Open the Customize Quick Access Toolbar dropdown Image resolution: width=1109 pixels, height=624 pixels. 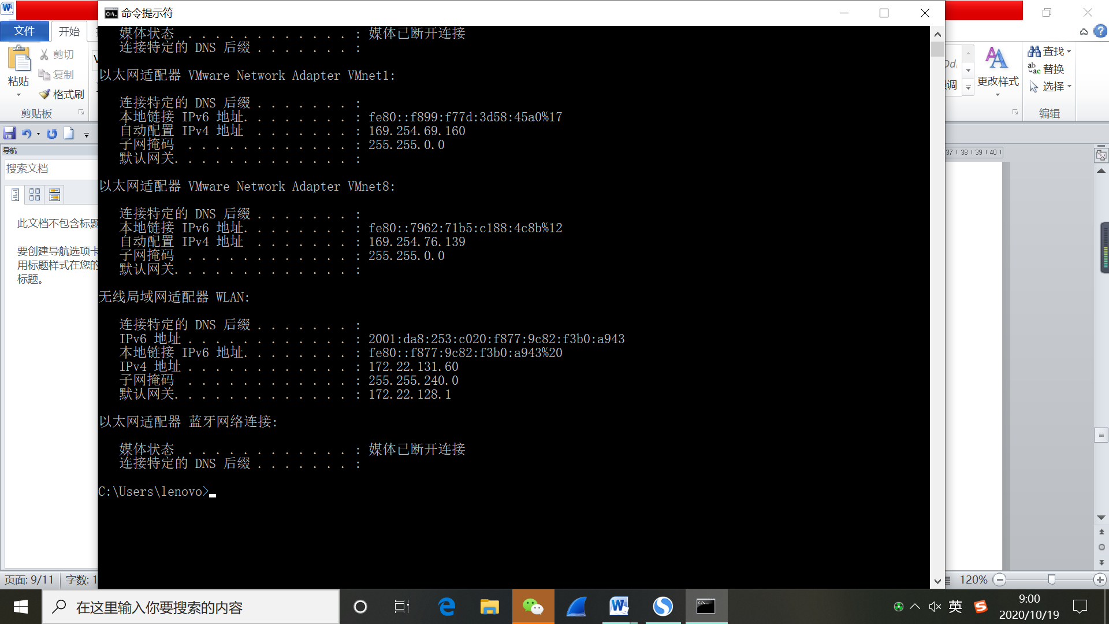(x=87, y=135)
